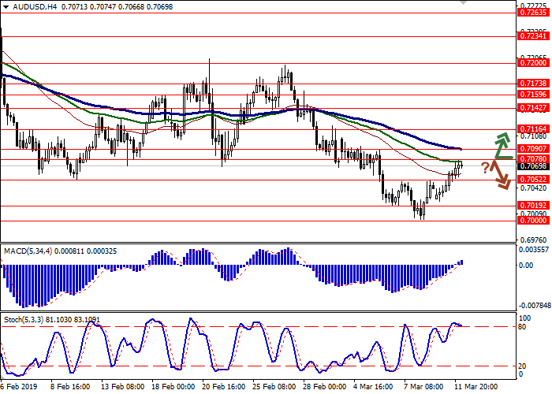Click the 0.71738 price level label
The width and height of the screenshot is (552, 394).
click(x=528, y=82)
